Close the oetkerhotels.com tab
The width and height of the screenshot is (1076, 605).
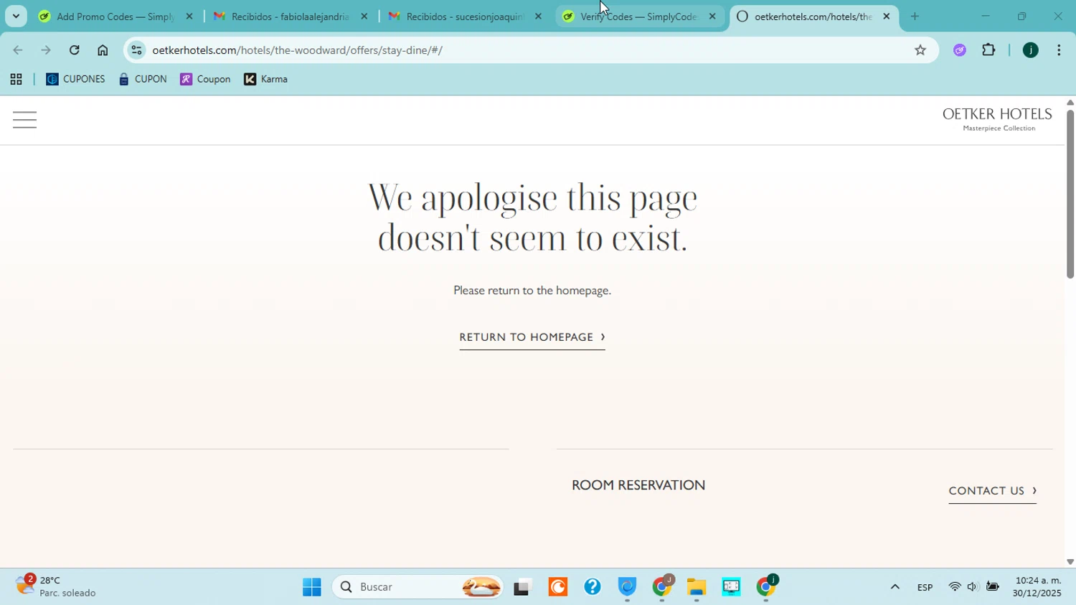(886, 17)
